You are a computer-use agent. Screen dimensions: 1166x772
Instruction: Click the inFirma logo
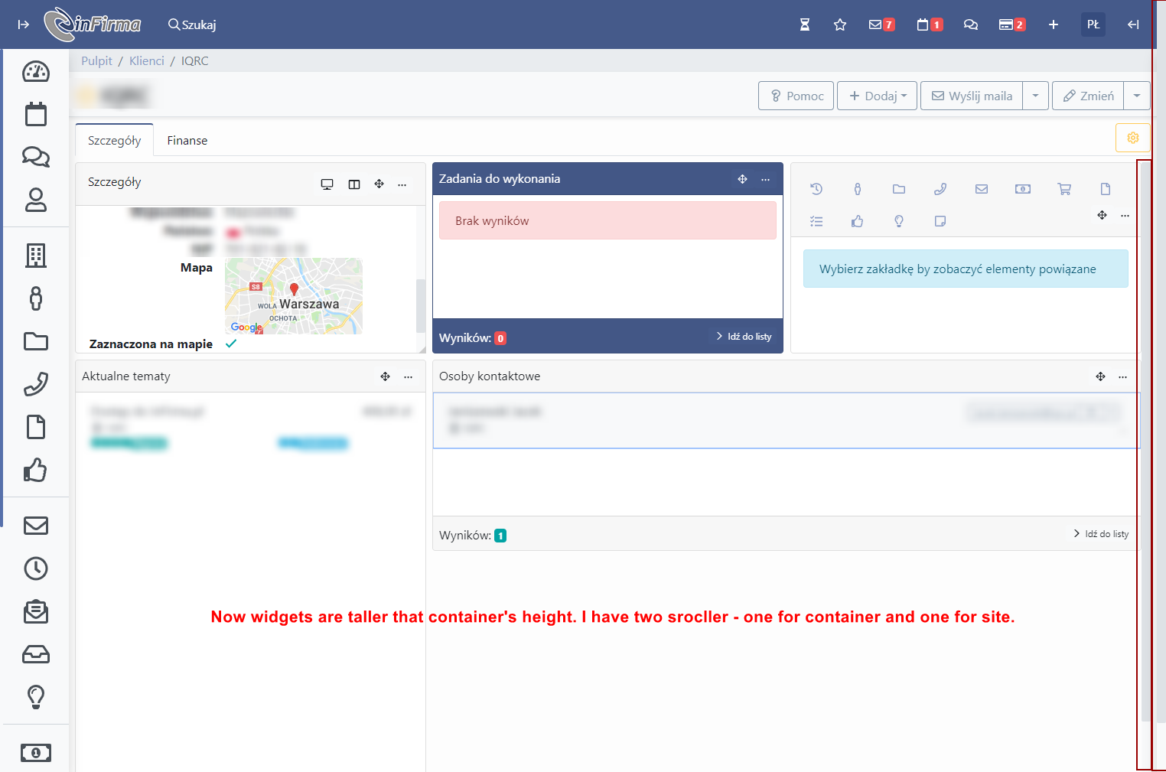tap(93, 24)
